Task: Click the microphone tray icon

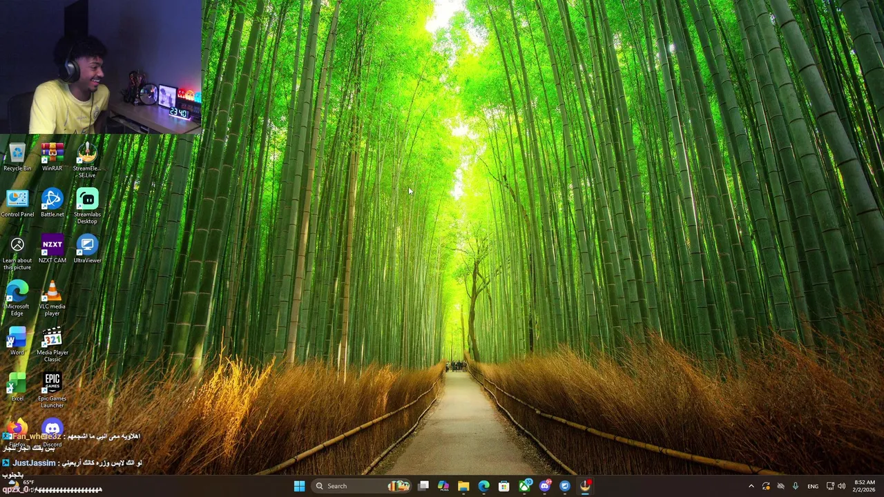Action: [x=796, y=486]
